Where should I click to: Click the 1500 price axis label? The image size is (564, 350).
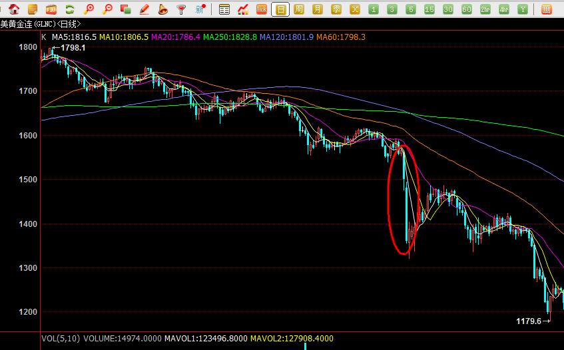tap(28, 179)
